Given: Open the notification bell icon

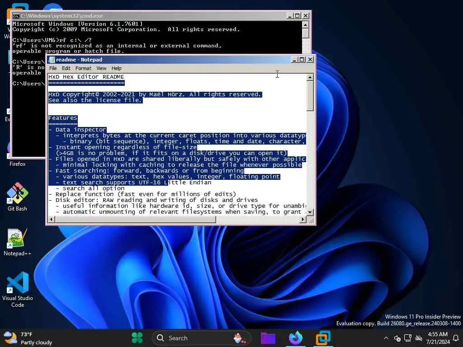Looking at the screenshot, I should pyautogui.click(x=456, y=338).
